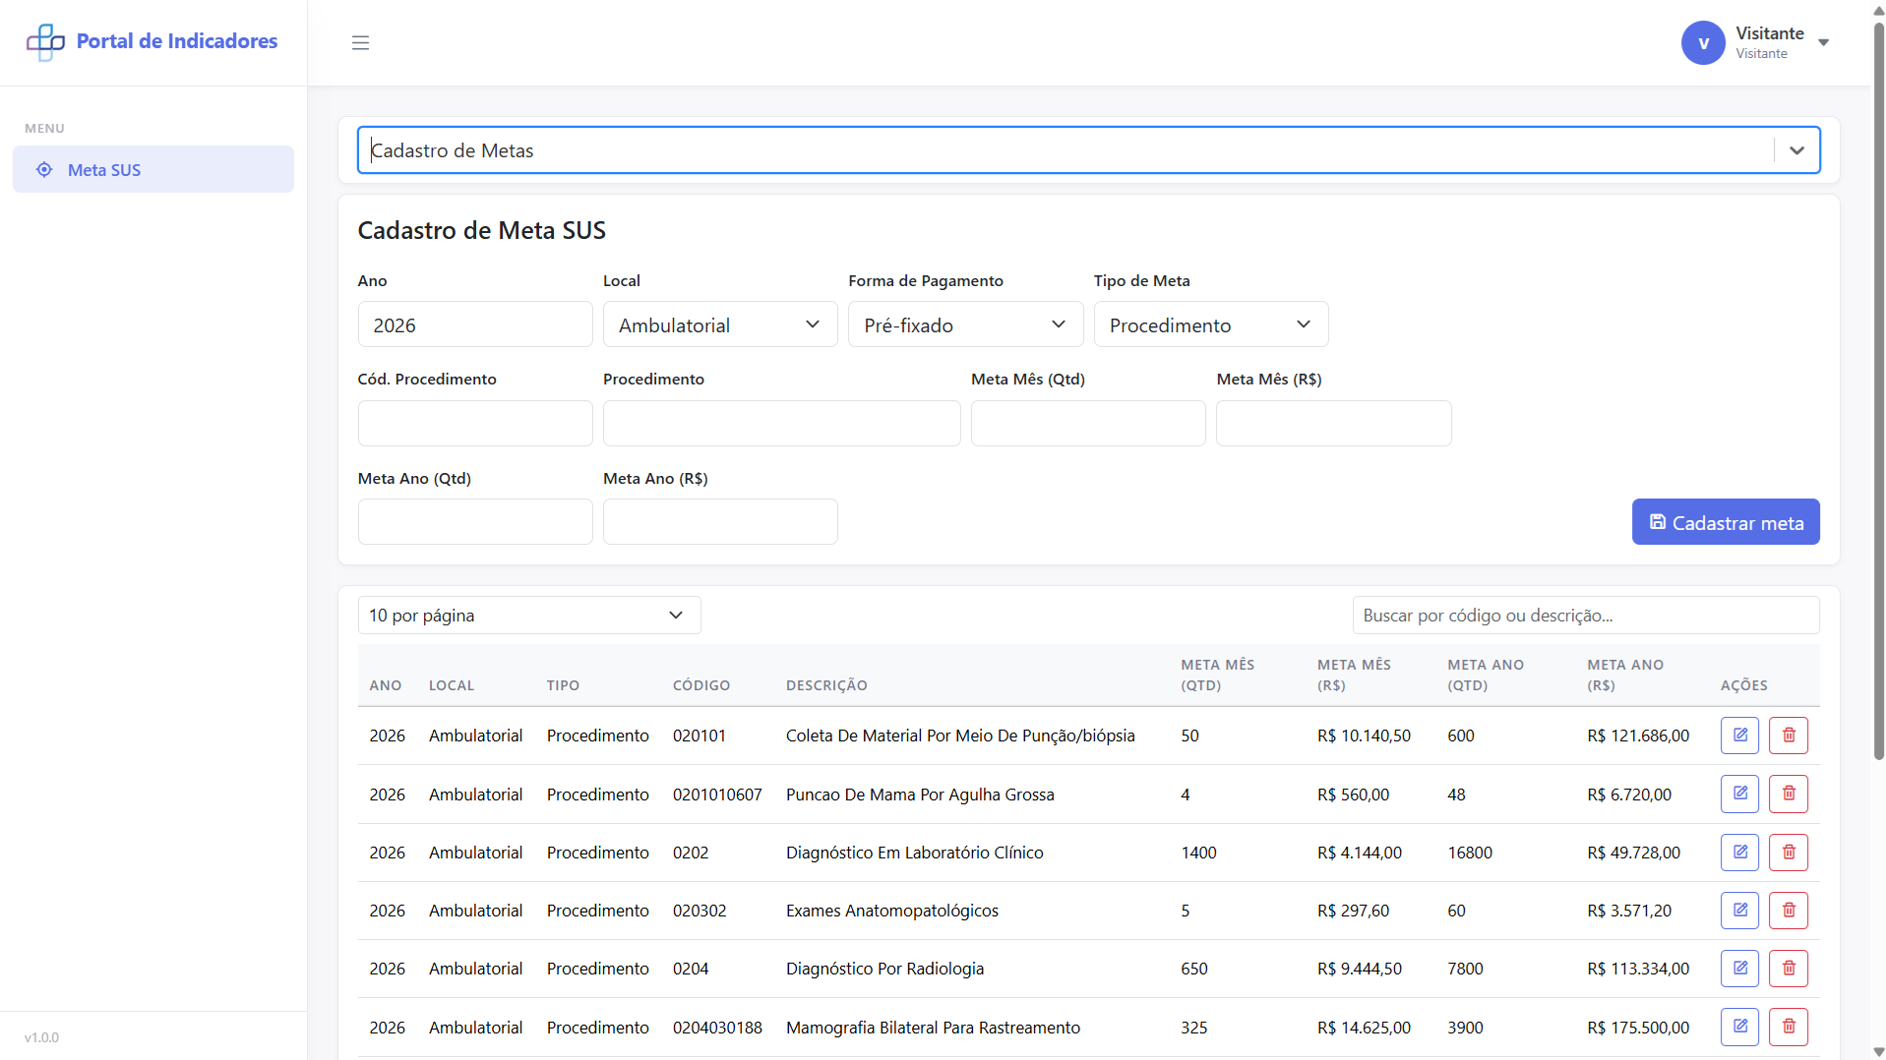Image resolution: width=1886 pixels, height=1060 pixels.
Task: Expand the Cadastro de Metas selector
Action: 1796,150
